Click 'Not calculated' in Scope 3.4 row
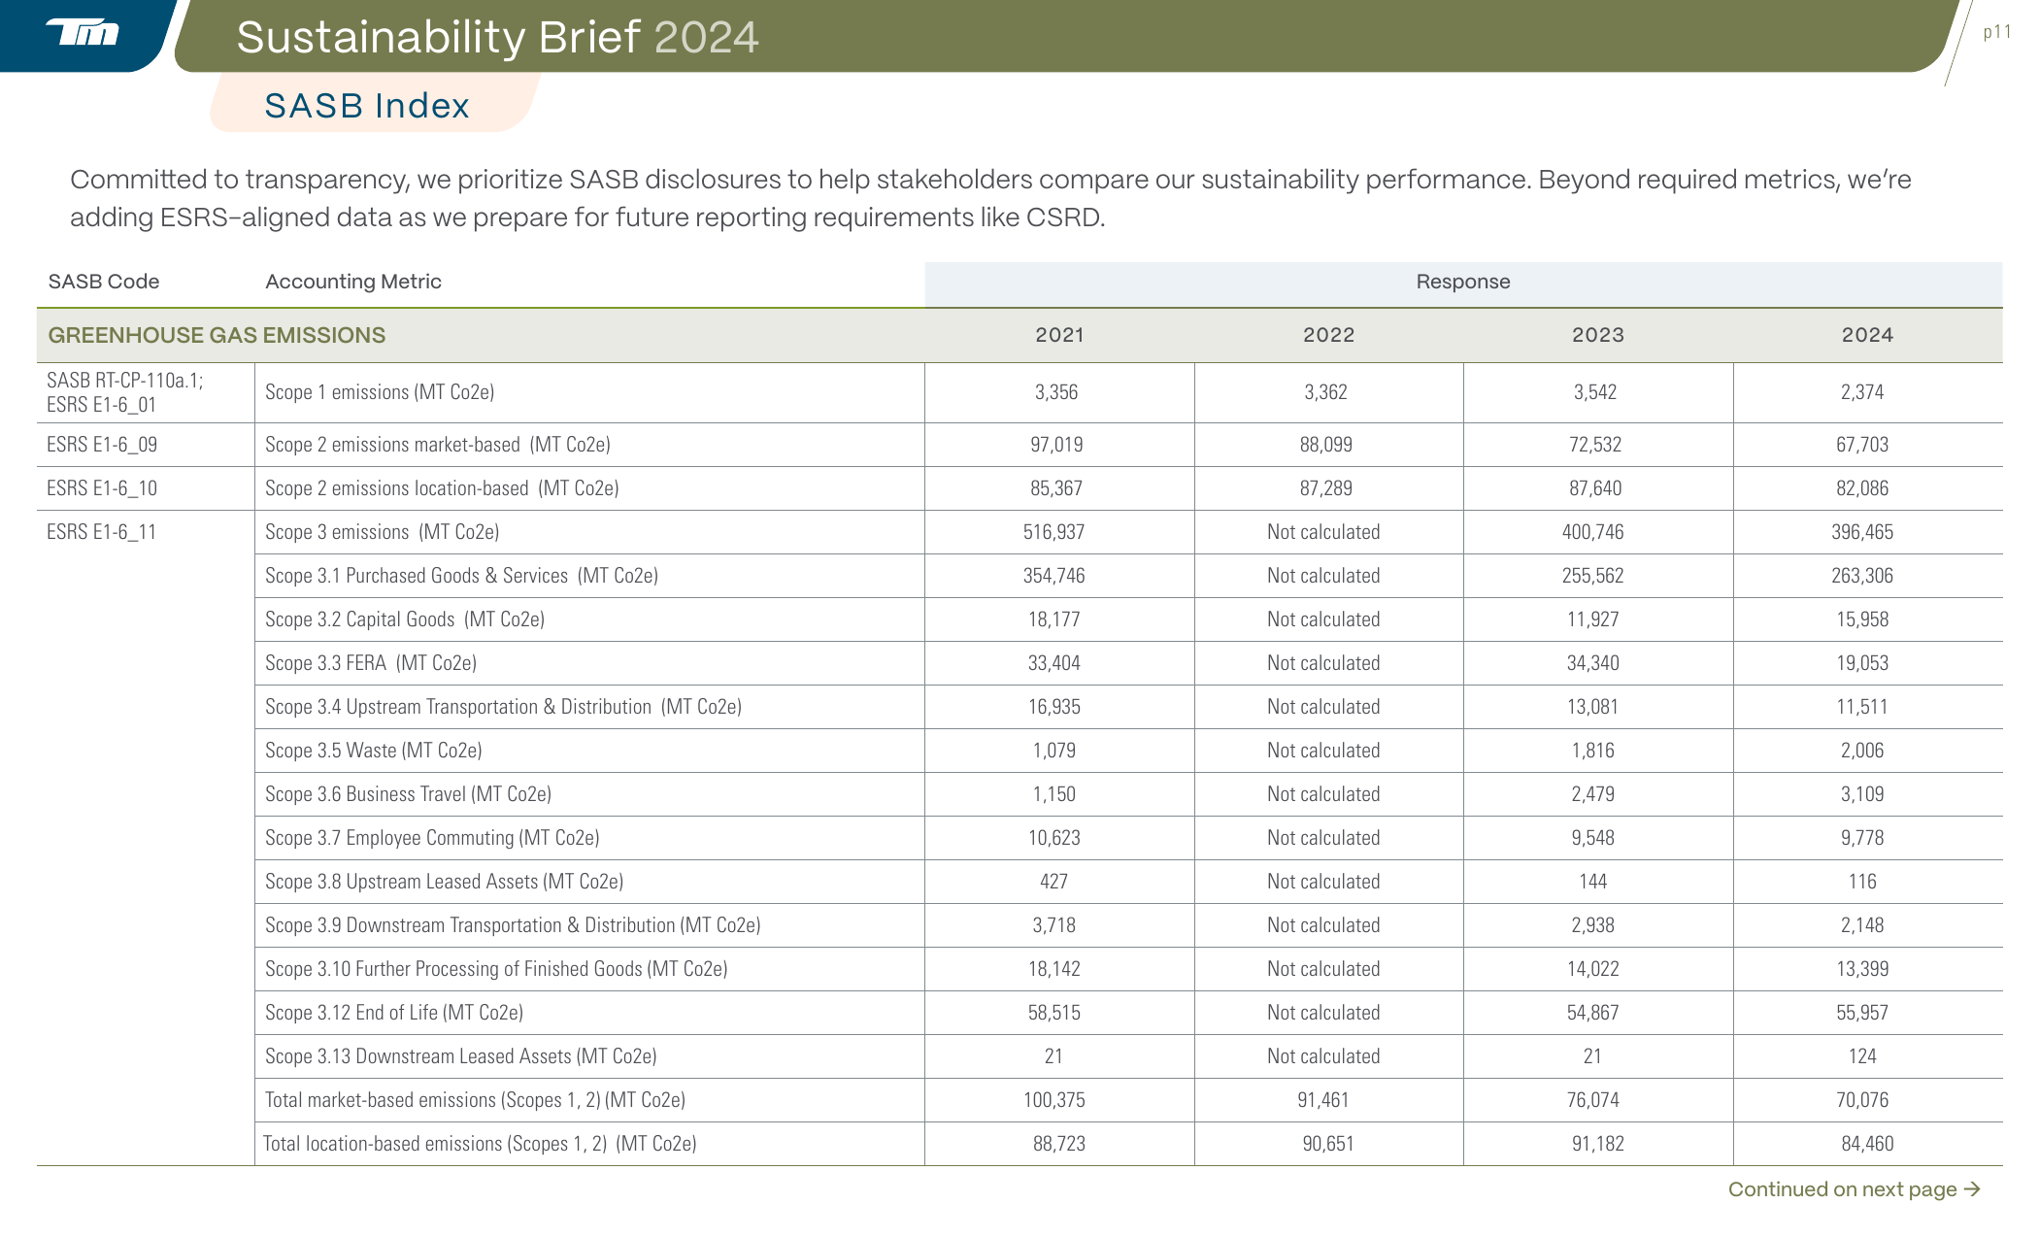The width and height of the screenshot is (2039, 1238). point(1323,707)
